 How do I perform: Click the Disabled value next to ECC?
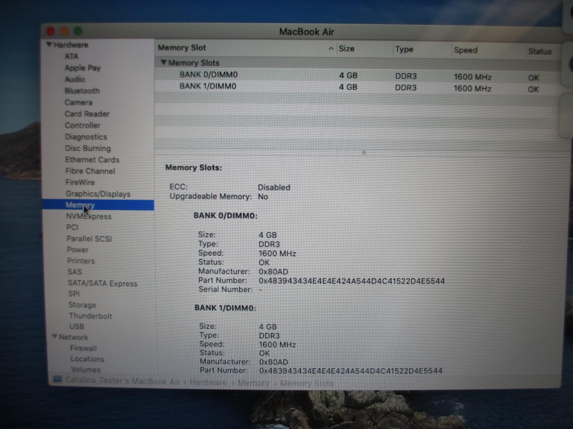click(x=274, y=187)
